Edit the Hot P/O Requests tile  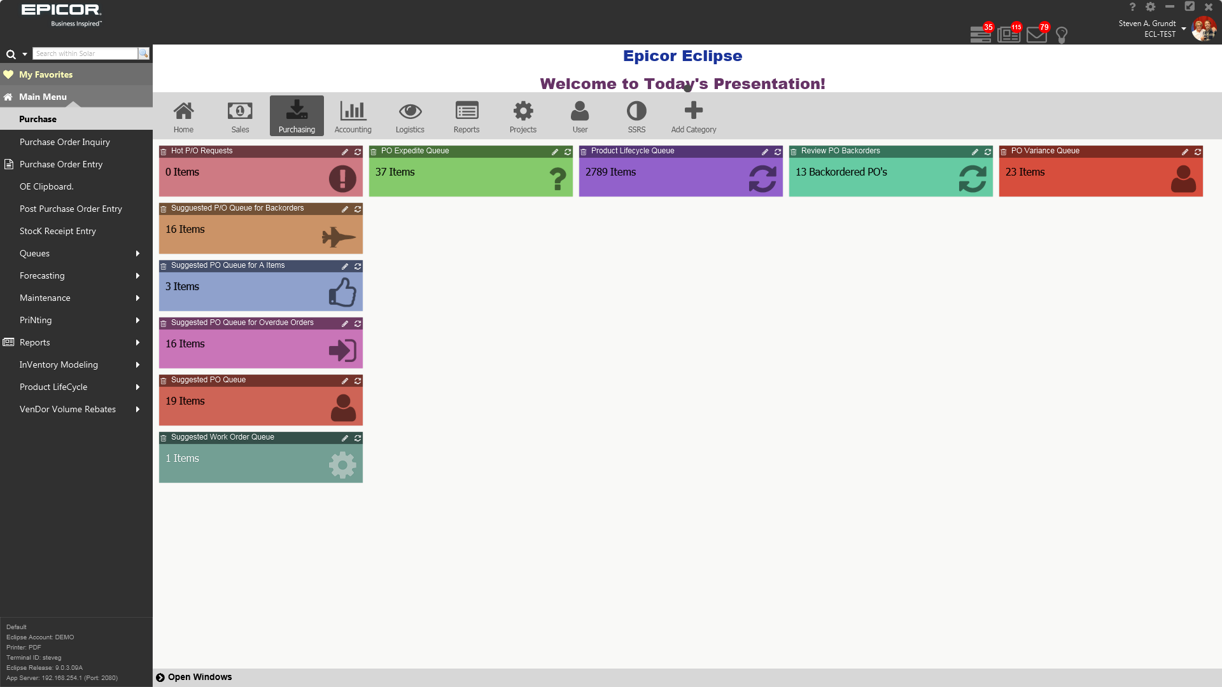pyautogui.click(x=345, y=152)
